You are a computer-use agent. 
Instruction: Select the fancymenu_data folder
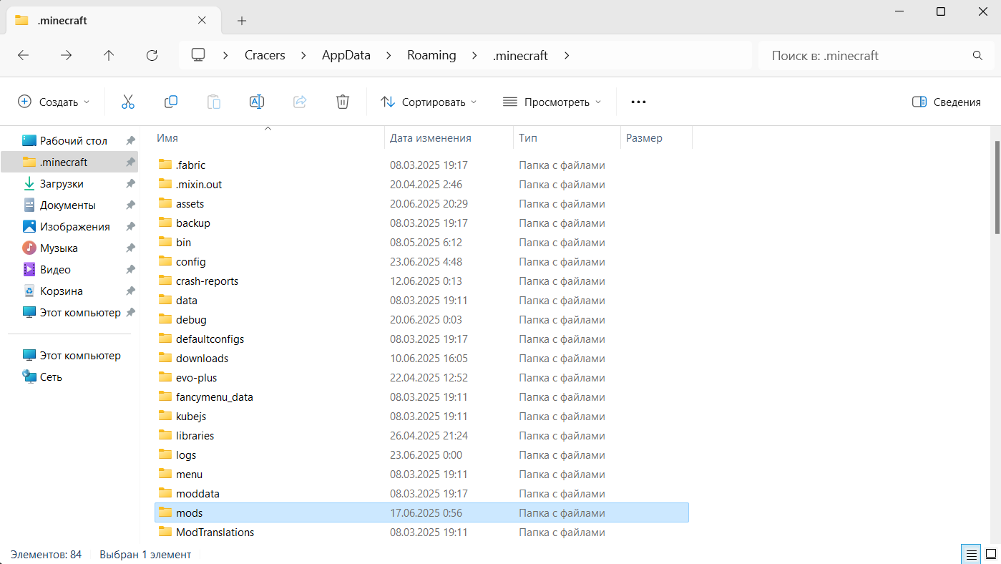click(x=421, y=397)
